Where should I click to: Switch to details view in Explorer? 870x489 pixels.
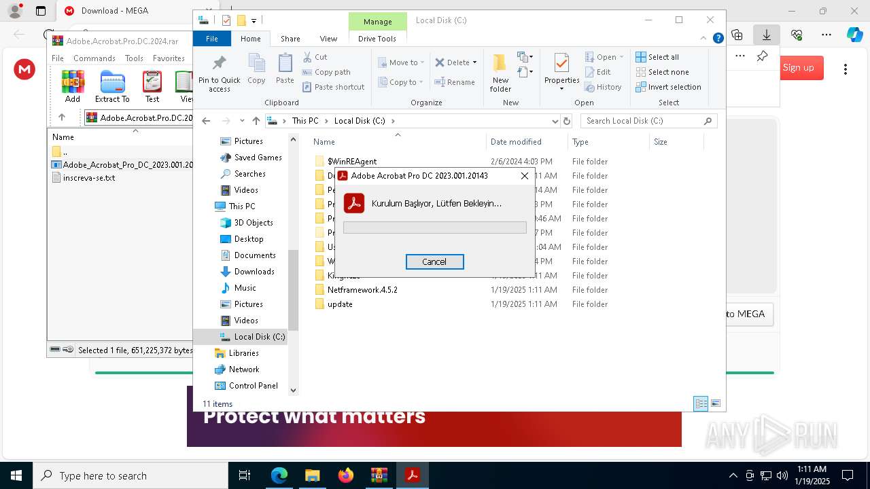coord(701,403)
